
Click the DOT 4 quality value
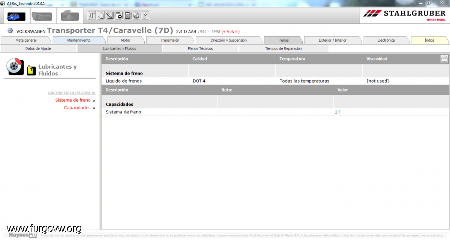[199, 81]
